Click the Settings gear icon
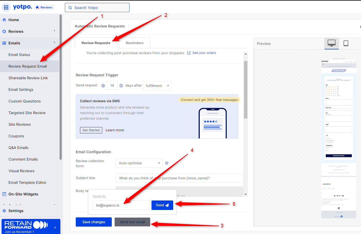Viewport: 361px width, 234px height. [4, 211]
